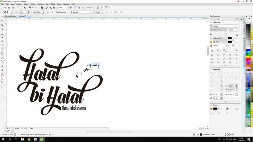
Task: Collapse the Paragraph section
Action: [x=211, y=69]
